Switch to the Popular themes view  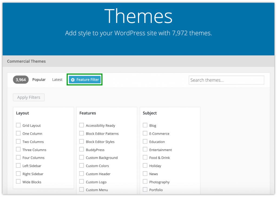tap(39, 79)
